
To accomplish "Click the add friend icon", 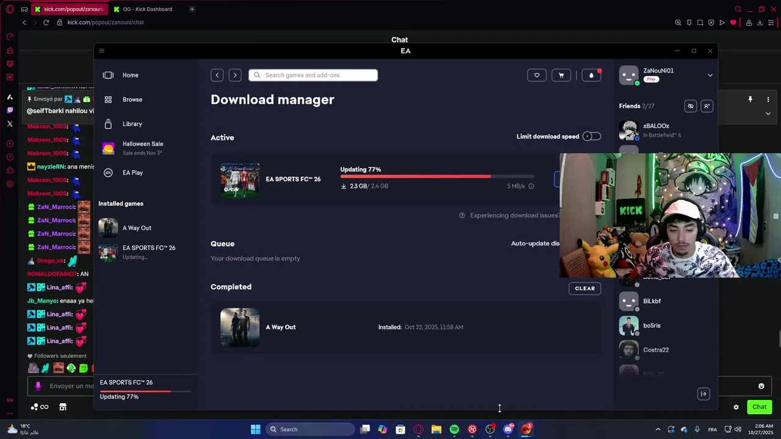I will tap(707, 106).
